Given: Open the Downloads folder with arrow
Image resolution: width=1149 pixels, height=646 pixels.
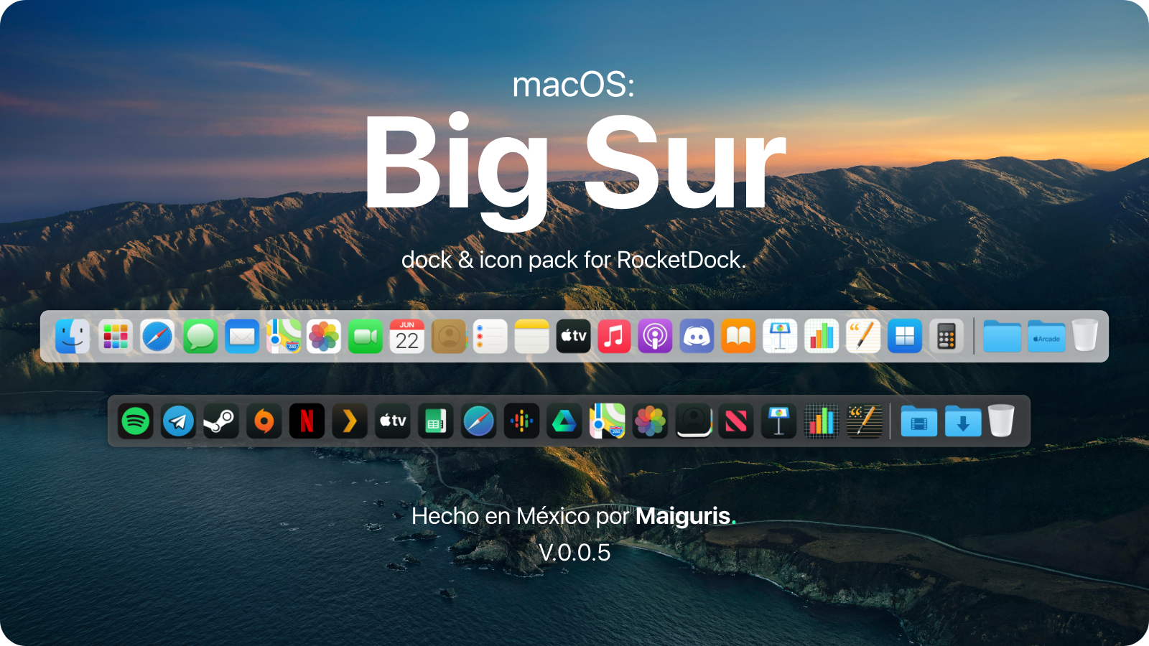Looking at the screenshot, I should pos(963,421).
